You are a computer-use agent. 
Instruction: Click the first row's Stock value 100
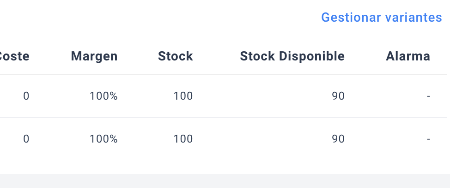[183, 96]
